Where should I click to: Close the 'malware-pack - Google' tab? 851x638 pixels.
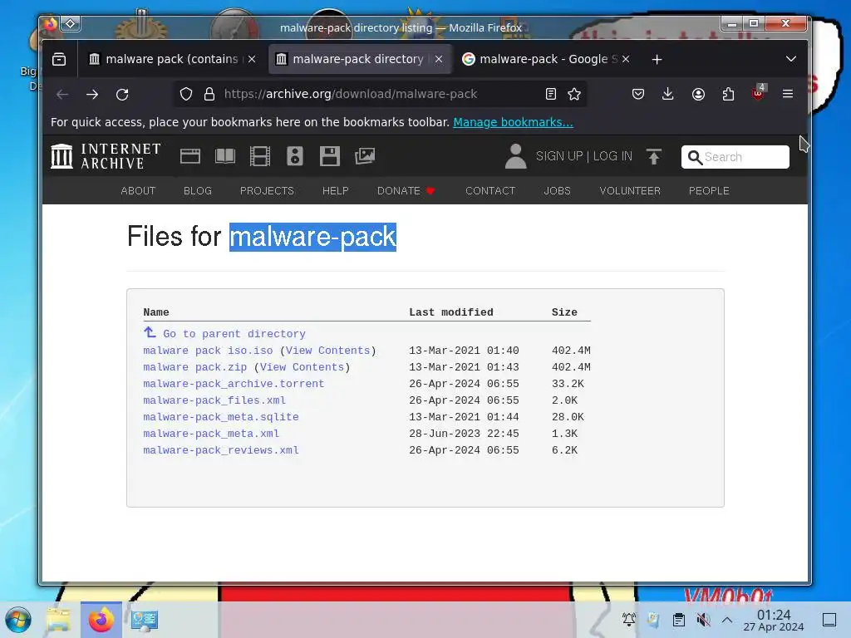click(626, 59)
